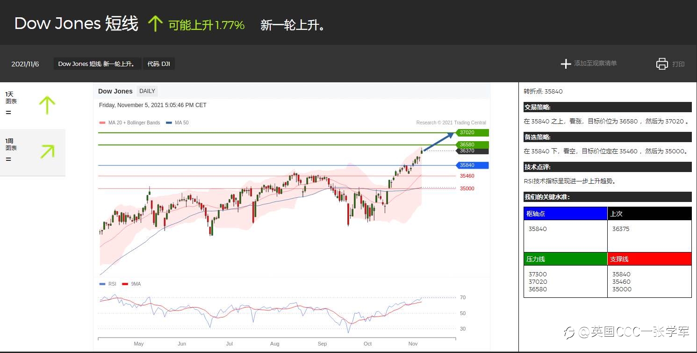Click the RSI 30 level label
Screen dimensions: 697x353
463,329
